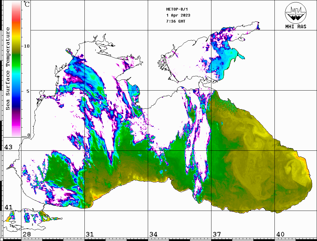The width and height of the screenshot is (317, 241).
Task: Select the 1 Apr 2023 date text
Action: pos(178,15)
